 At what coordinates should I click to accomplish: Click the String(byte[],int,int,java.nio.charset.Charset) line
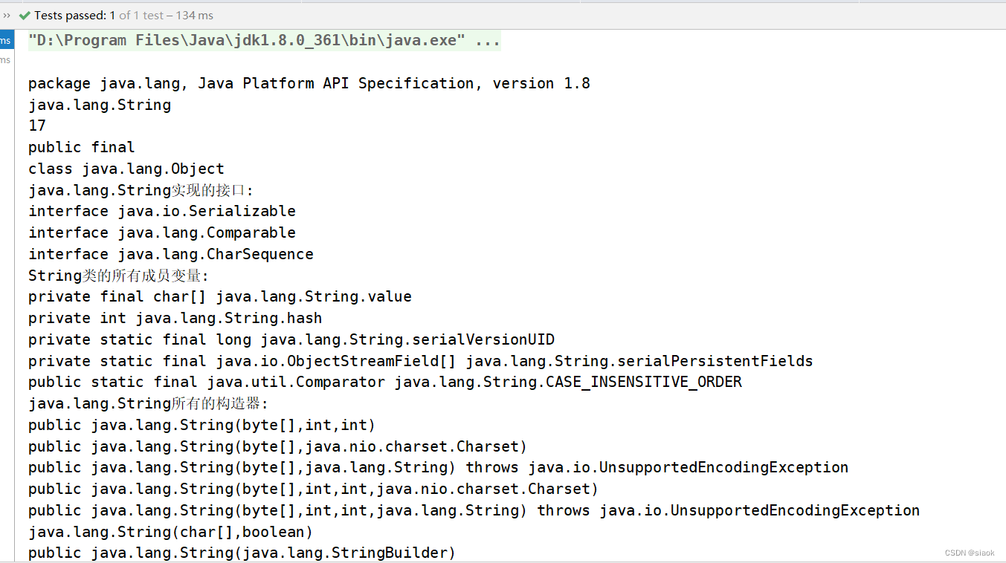[314, 489]
